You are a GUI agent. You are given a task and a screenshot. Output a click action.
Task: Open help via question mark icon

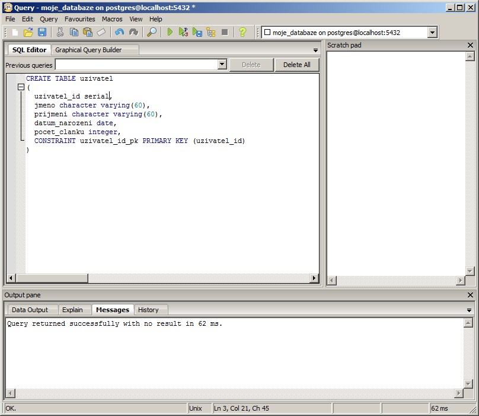242,32
